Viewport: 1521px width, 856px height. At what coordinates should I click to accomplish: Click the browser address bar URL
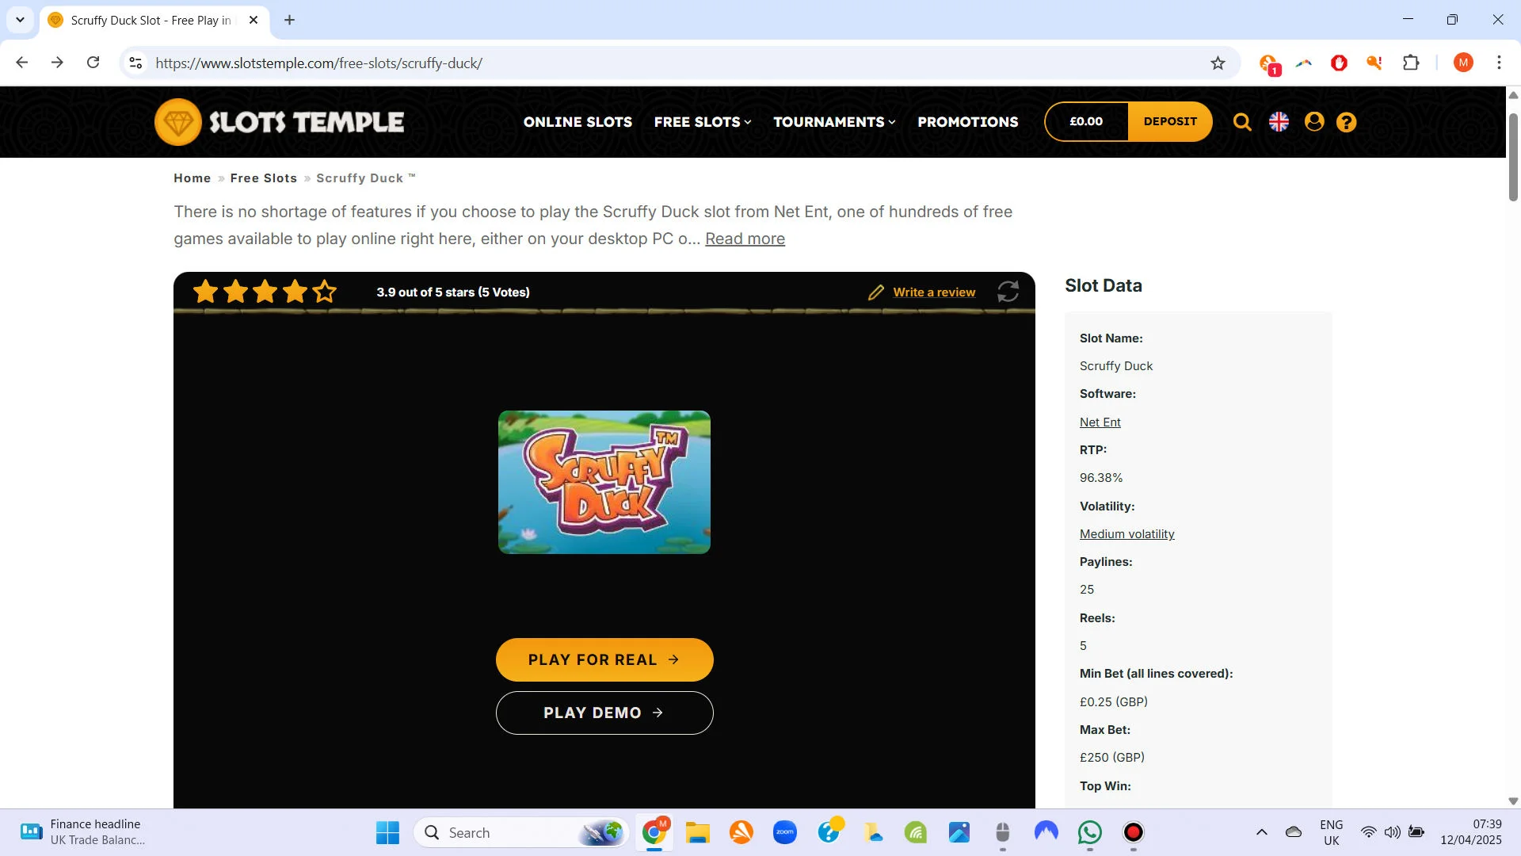pyautogui.click(x=318, y=63)
